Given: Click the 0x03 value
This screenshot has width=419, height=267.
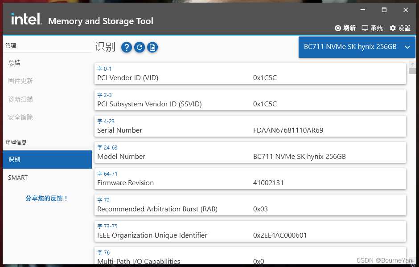Looking at the screenshot, I should click(260, 209).
